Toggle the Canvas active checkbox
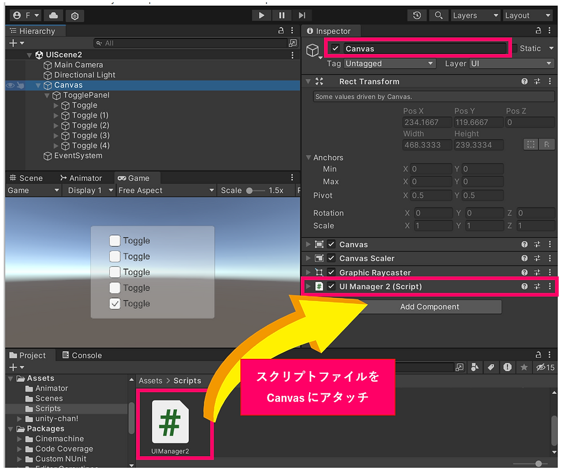 (x=335, y=48)
